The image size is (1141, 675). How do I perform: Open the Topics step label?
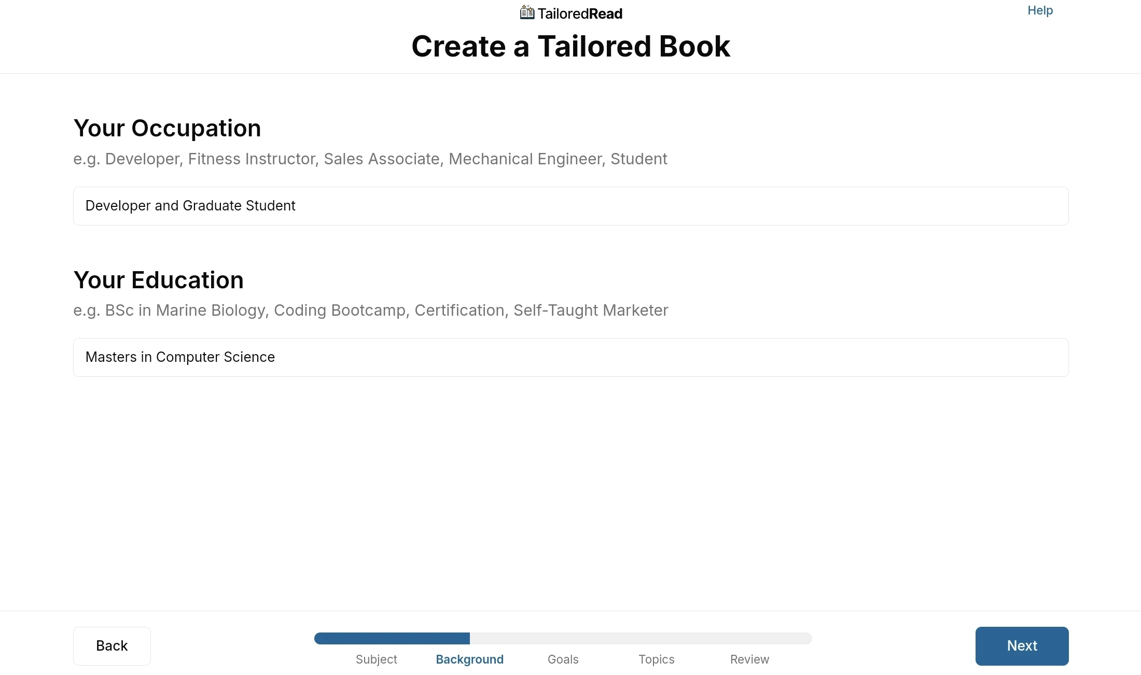point(656,659)
